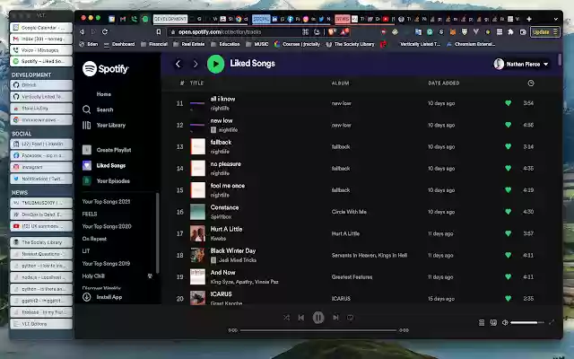Click the Spotify logo

[106, 68]
